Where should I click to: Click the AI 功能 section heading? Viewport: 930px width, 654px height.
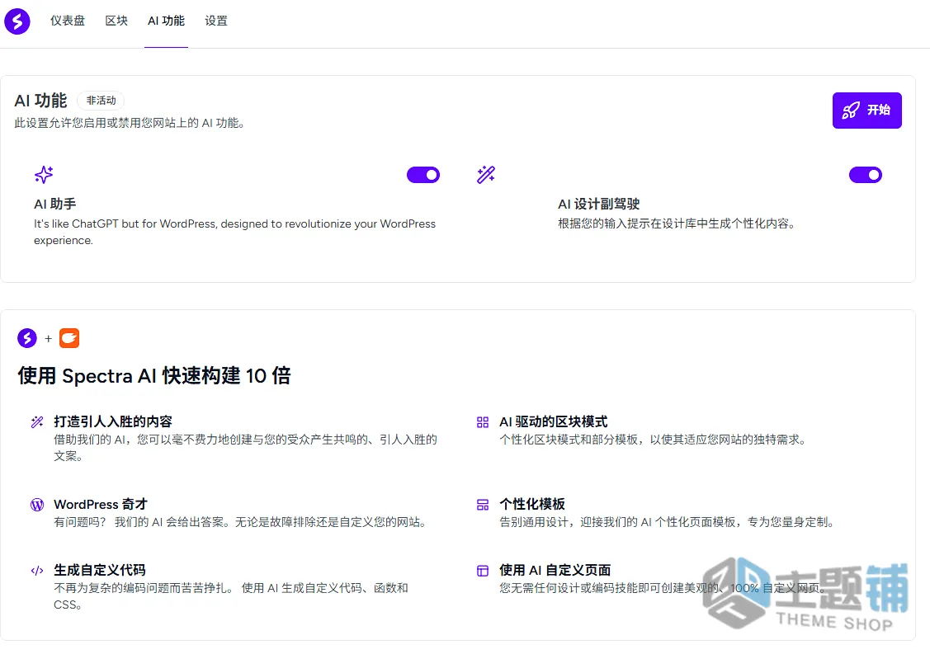coord(41,101)
